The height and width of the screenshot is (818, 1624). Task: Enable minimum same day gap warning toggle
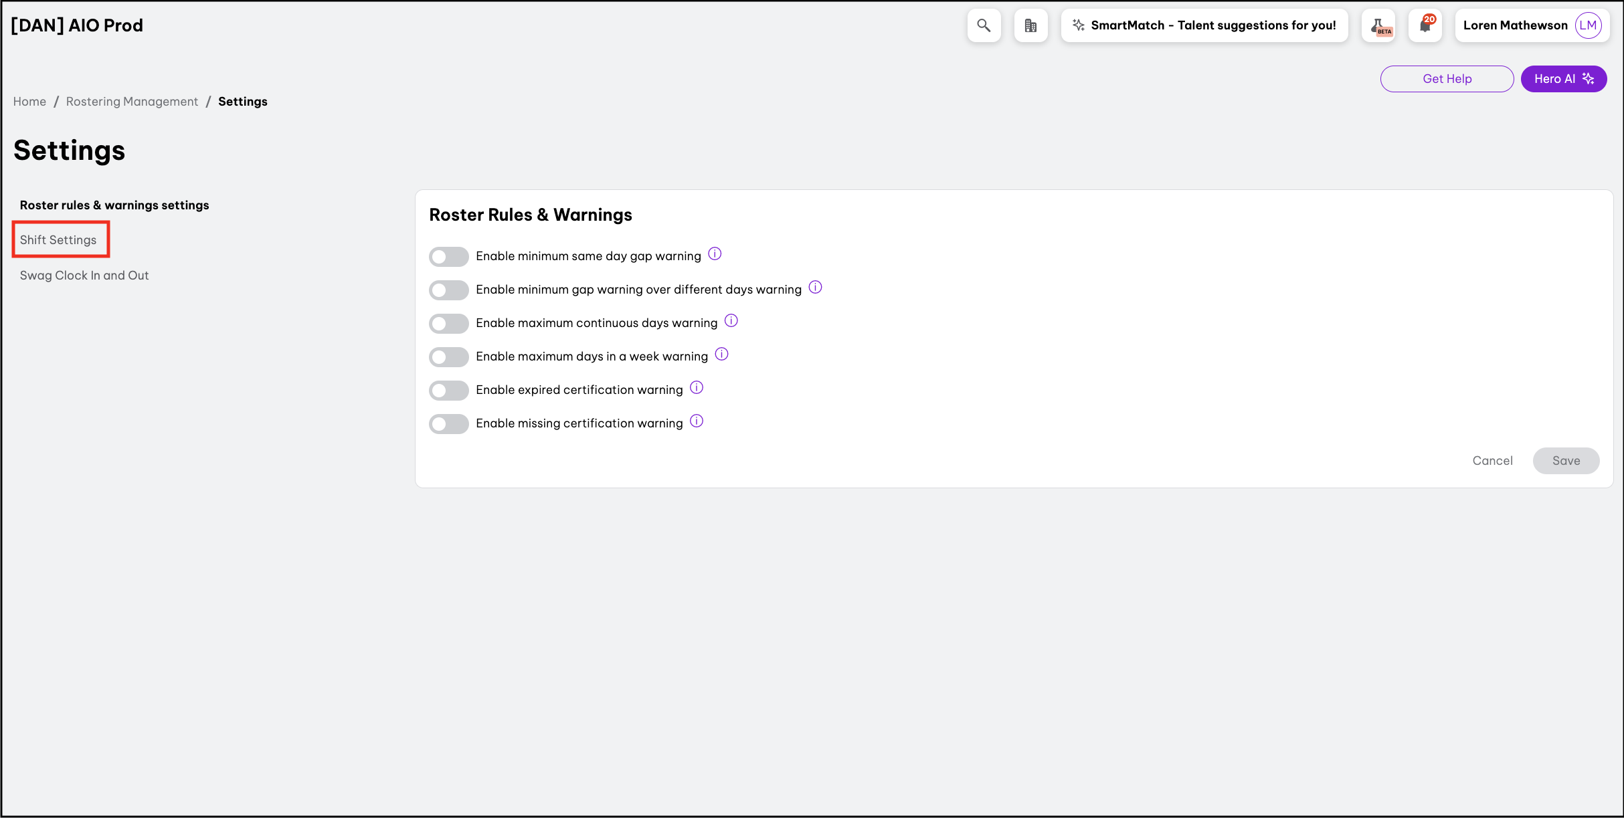pyautogui.click(x=448, y=256)
